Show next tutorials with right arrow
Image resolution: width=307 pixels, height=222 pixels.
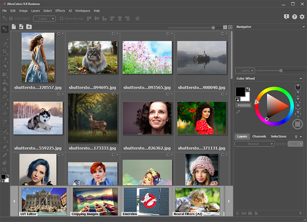coord(228,201)
